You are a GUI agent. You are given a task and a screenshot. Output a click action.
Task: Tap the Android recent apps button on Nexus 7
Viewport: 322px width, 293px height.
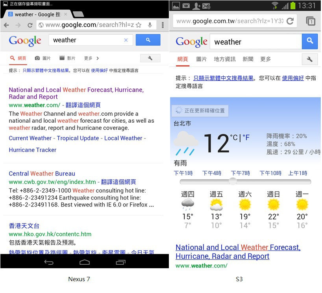[x=120, y=262]
